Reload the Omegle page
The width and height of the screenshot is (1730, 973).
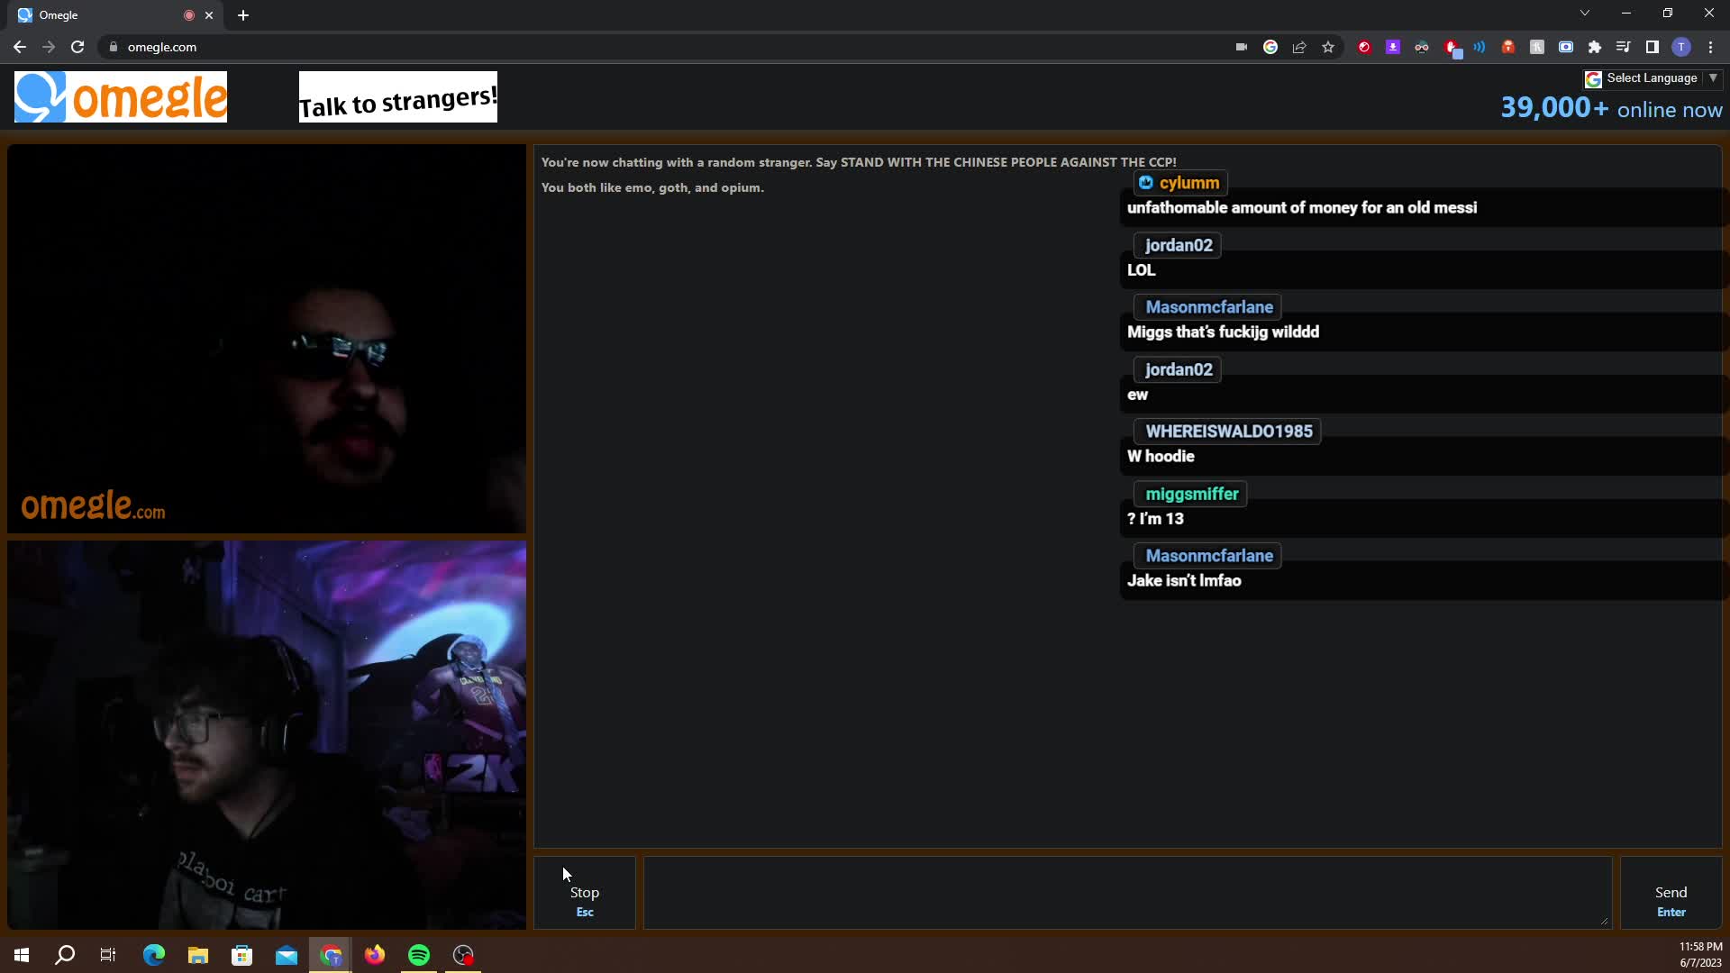pos(77,47)
